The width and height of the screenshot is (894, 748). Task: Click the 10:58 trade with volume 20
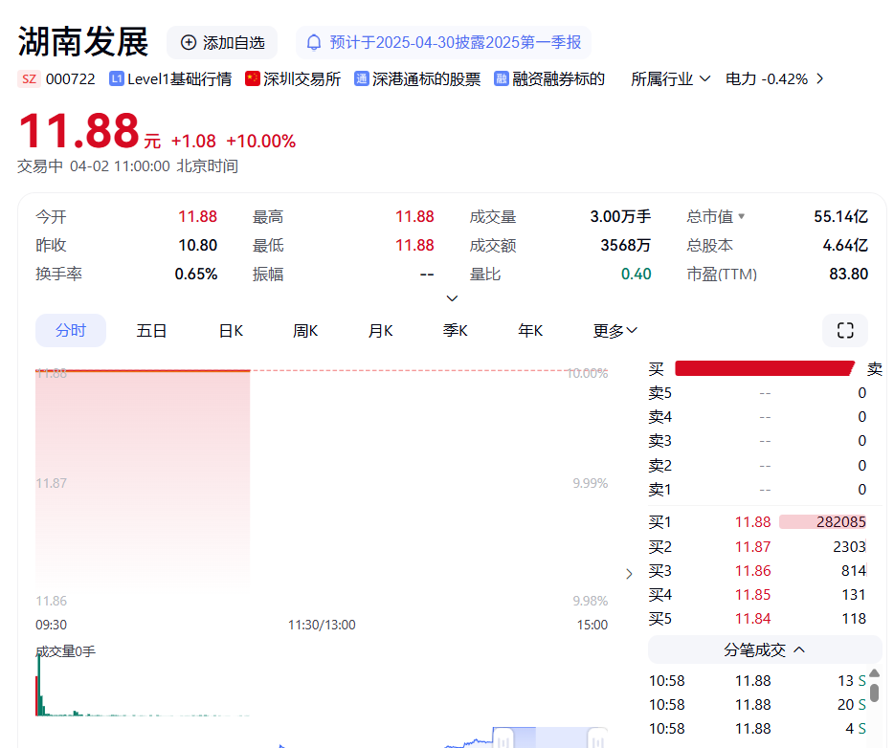[757, 705]
